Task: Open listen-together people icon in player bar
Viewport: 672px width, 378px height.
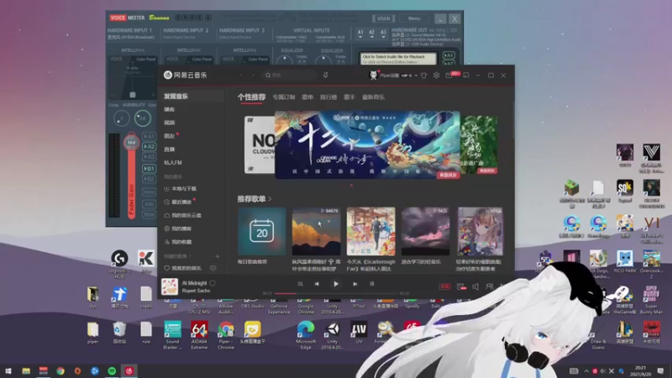Action: [x=490, y=286]
